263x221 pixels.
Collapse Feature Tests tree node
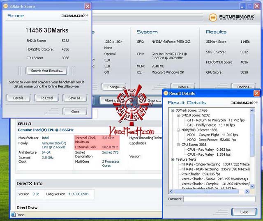click(x=172, y=159)
